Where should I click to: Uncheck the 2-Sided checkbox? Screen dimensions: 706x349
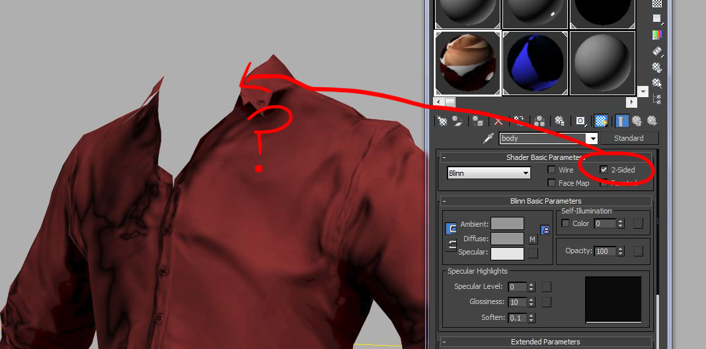(x=604, y=170)
